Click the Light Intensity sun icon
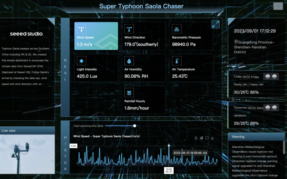 coord(81,61)
